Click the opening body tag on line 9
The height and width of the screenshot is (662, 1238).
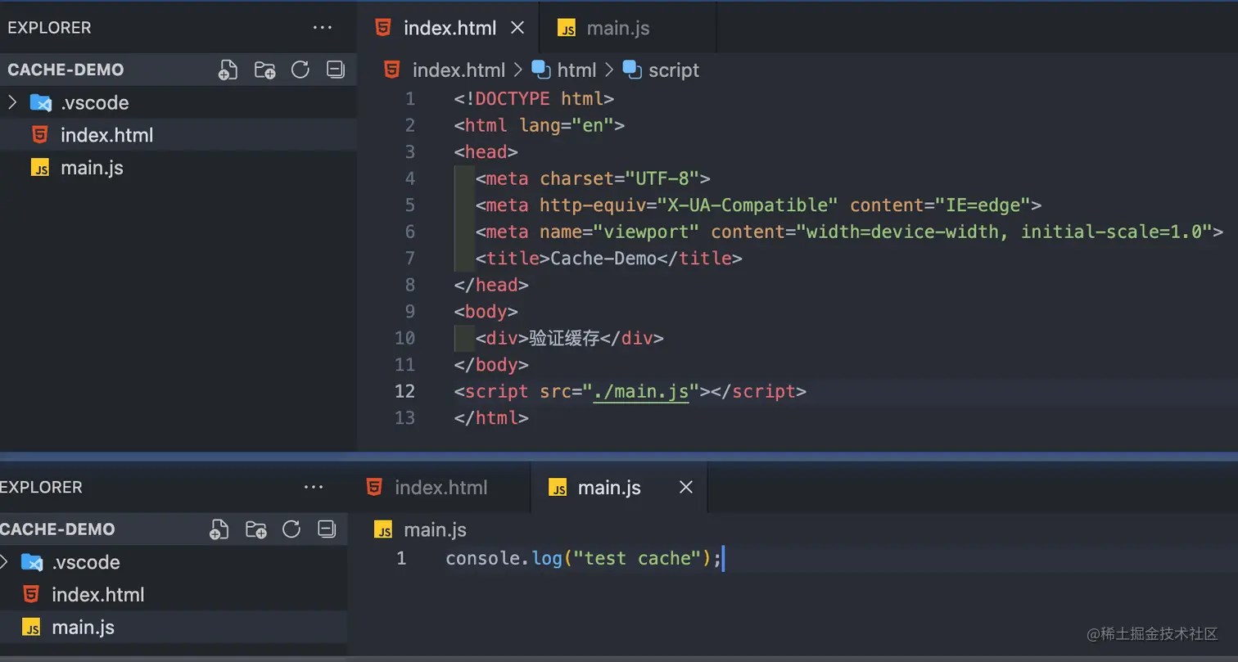[x=486, y=311]
